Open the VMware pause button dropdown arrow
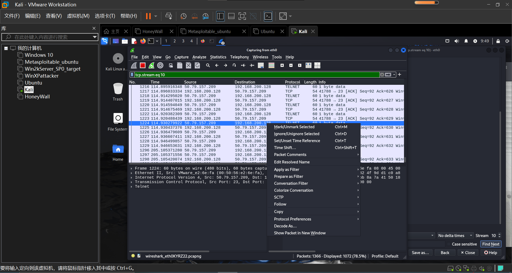The height and width of the screenshot is (273, 512). (156, 16)
